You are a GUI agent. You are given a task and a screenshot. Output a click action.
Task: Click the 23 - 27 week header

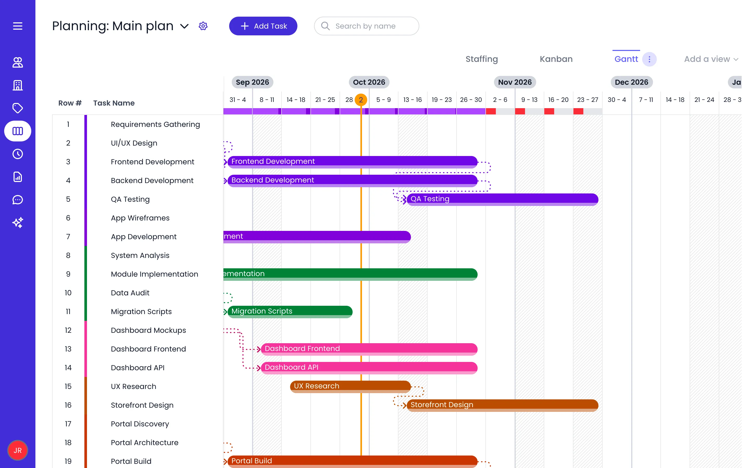coord(587,100)
